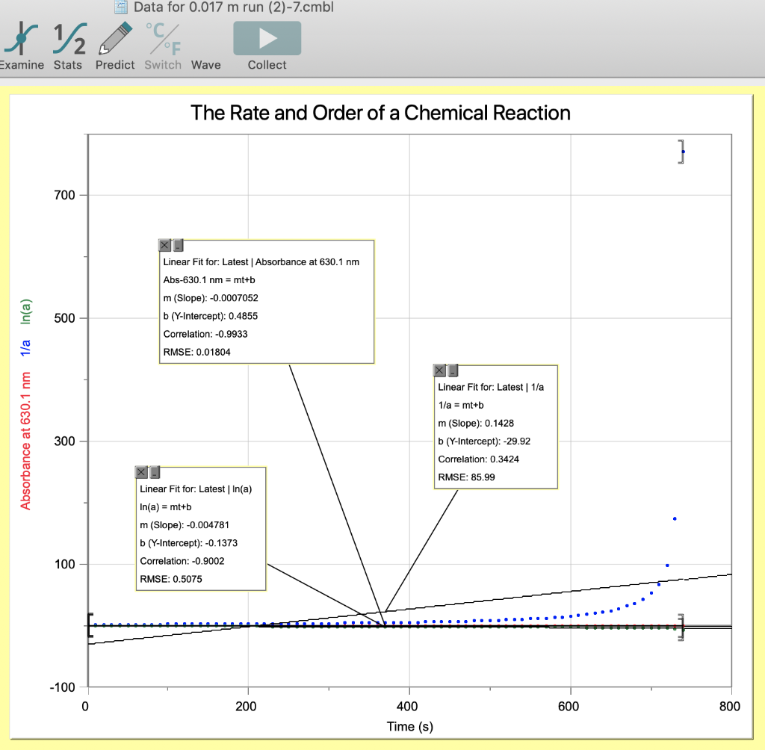Select slope value -0.0007052
The height and width of the screenshot is (750, 765).
pos(234,298)
